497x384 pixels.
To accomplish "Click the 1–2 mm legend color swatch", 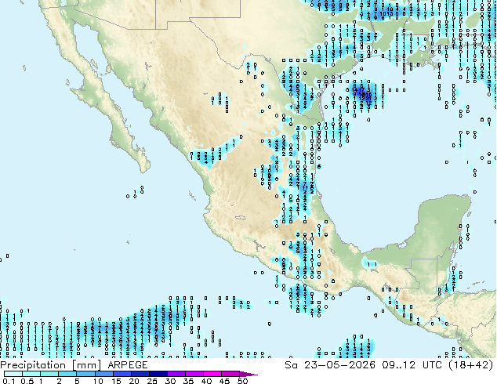I will pos(49,374).
